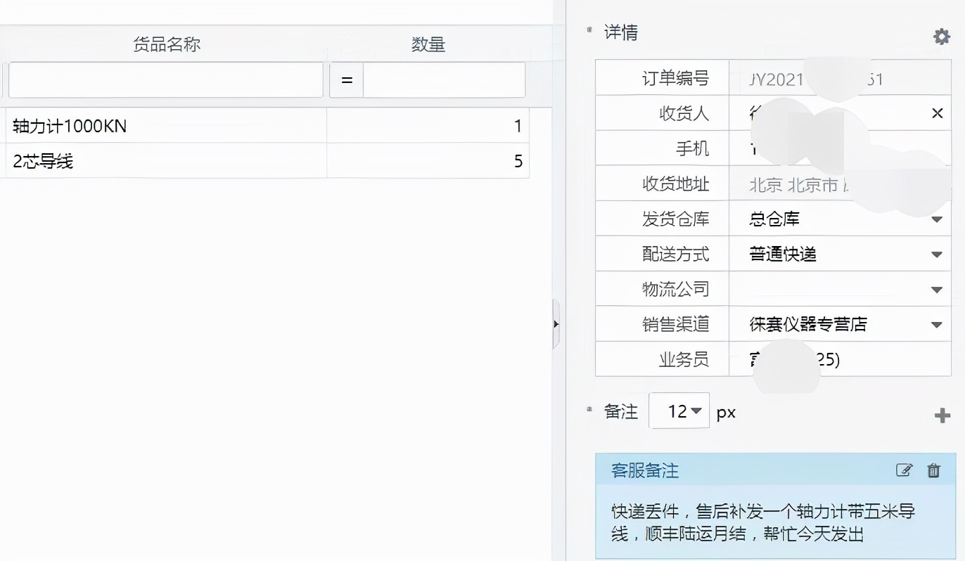Sort by the 货品名称 column header
The width and height of the screenshot is (965, 561).
pyautogui.click(x=167, y=44)
